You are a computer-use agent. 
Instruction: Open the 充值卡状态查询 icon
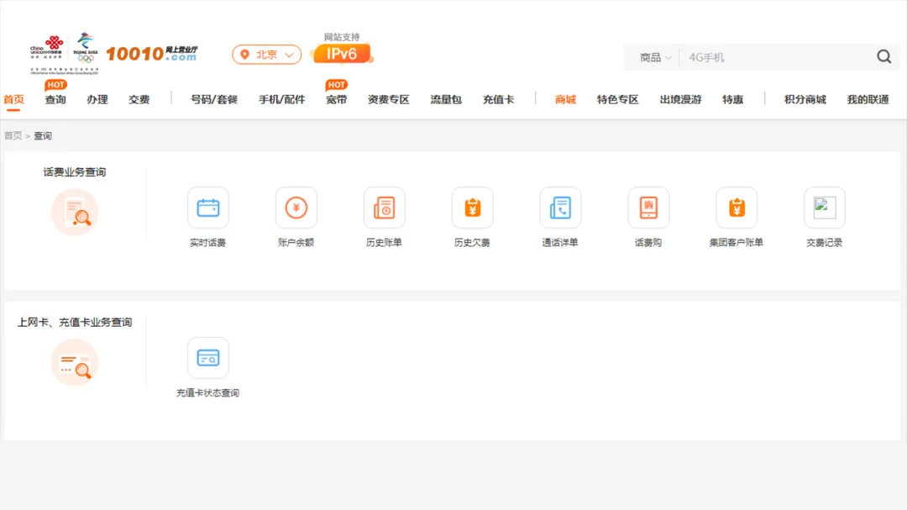[208, 358]
